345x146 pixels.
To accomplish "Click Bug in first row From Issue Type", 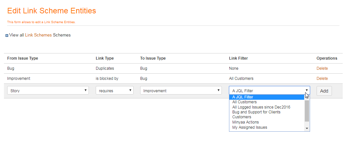I will click(10, 68).
